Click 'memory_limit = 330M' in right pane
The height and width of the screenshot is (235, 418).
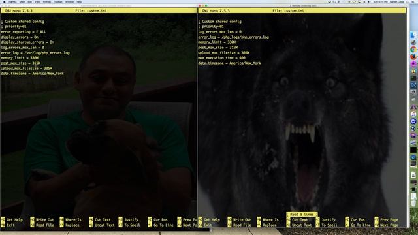pyautogui.click(x=217, y=42)
